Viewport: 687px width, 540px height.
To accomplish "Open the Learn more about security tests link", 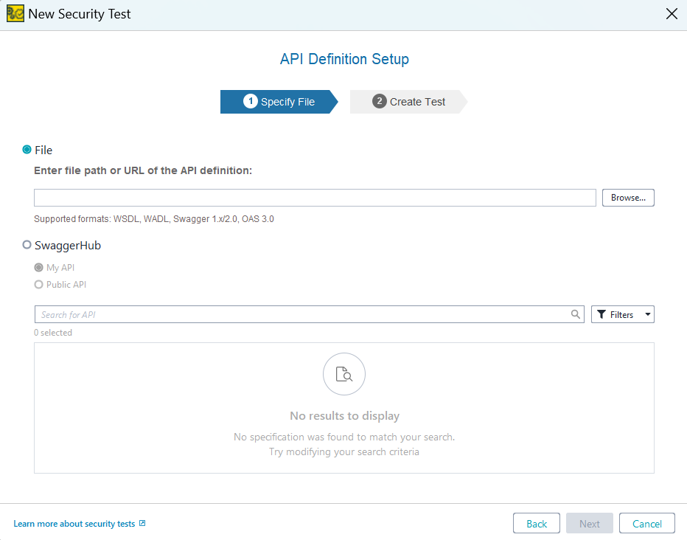I will pyautogui.click(x=74, y=523).
